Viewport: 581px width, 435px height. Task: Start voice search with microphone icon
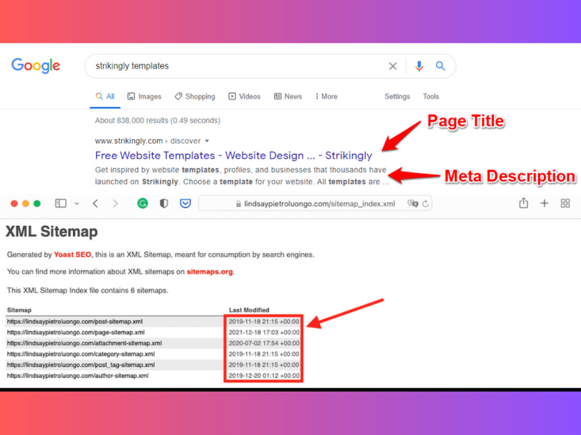pos(419,66)
